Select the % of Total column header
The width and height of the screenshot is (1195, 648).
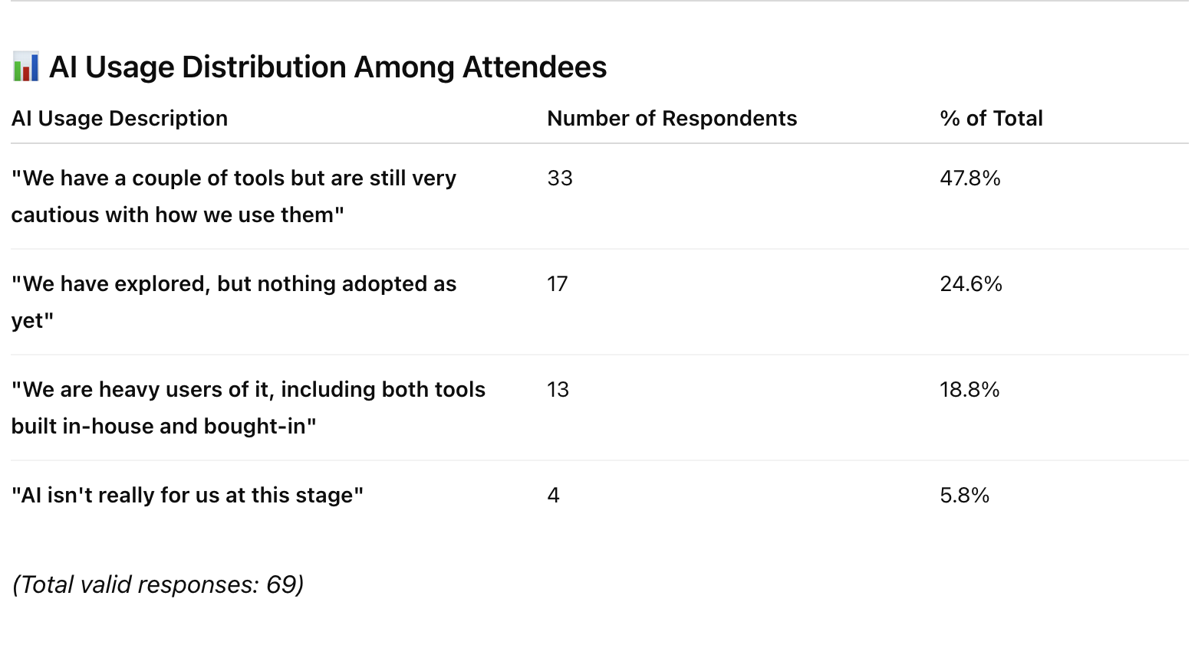click(x=991, y=119)
